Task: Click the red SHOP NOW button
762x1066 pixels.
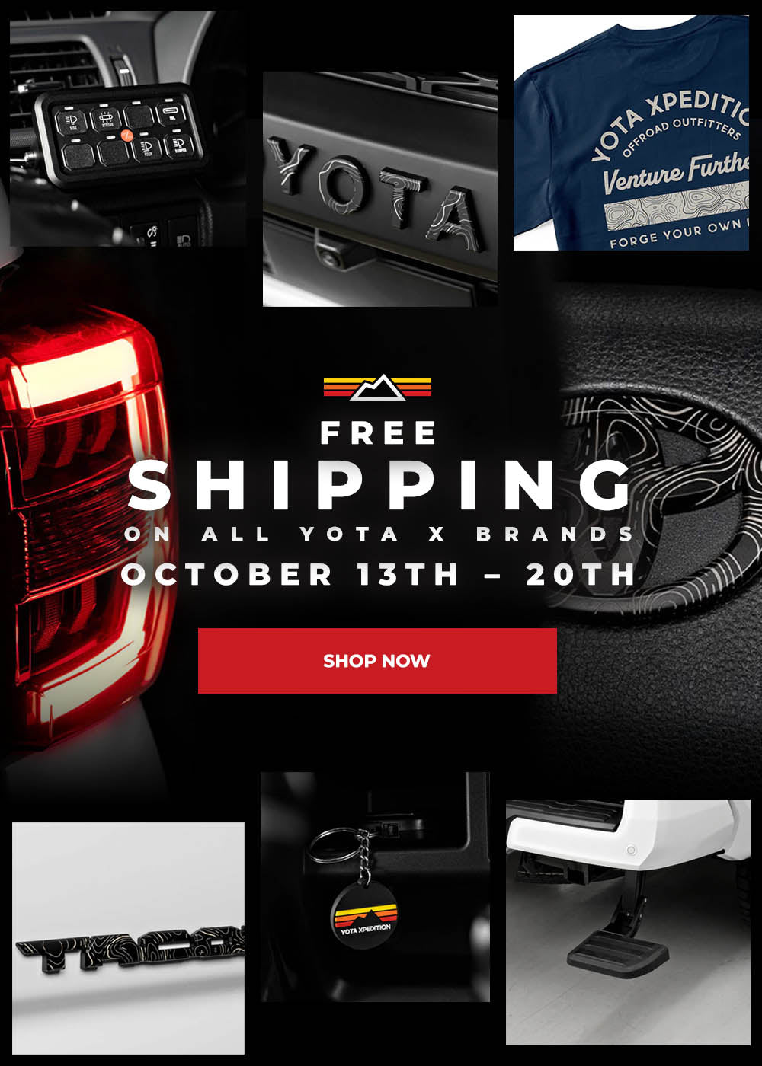Action: click(377, 660)
